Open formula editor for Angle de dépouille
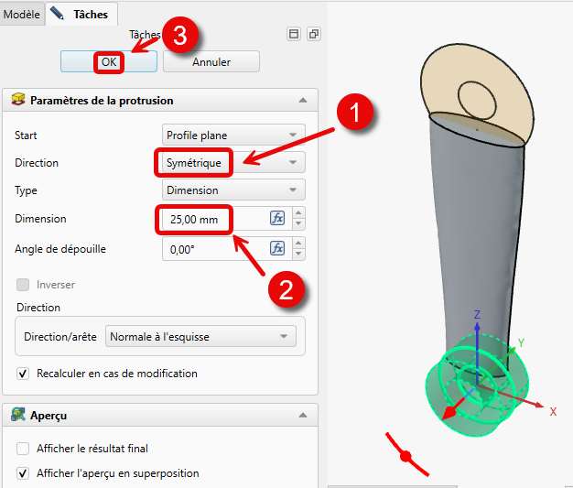The image size is (573, 488). (x=277, y=248)
